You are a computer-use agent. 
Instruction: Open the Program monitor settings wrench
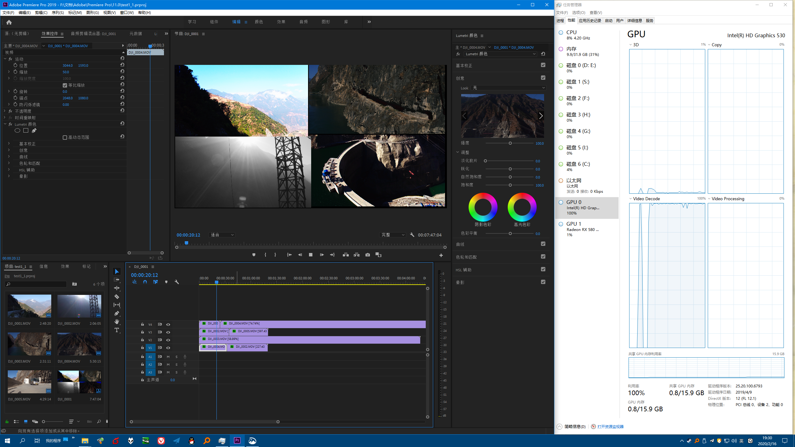click(412, 235)
